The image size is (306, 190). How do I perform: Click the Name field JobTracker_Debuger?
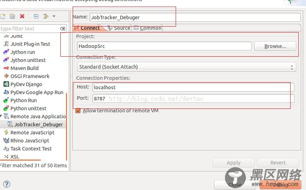click(x=195, y=17)
